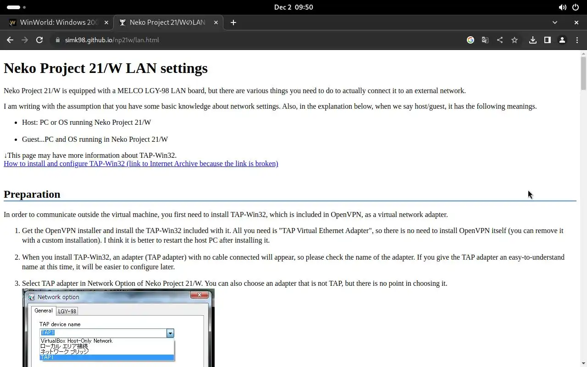
Task: Open the Dec 2 09:50 clock menu
Action: (293, 7)
